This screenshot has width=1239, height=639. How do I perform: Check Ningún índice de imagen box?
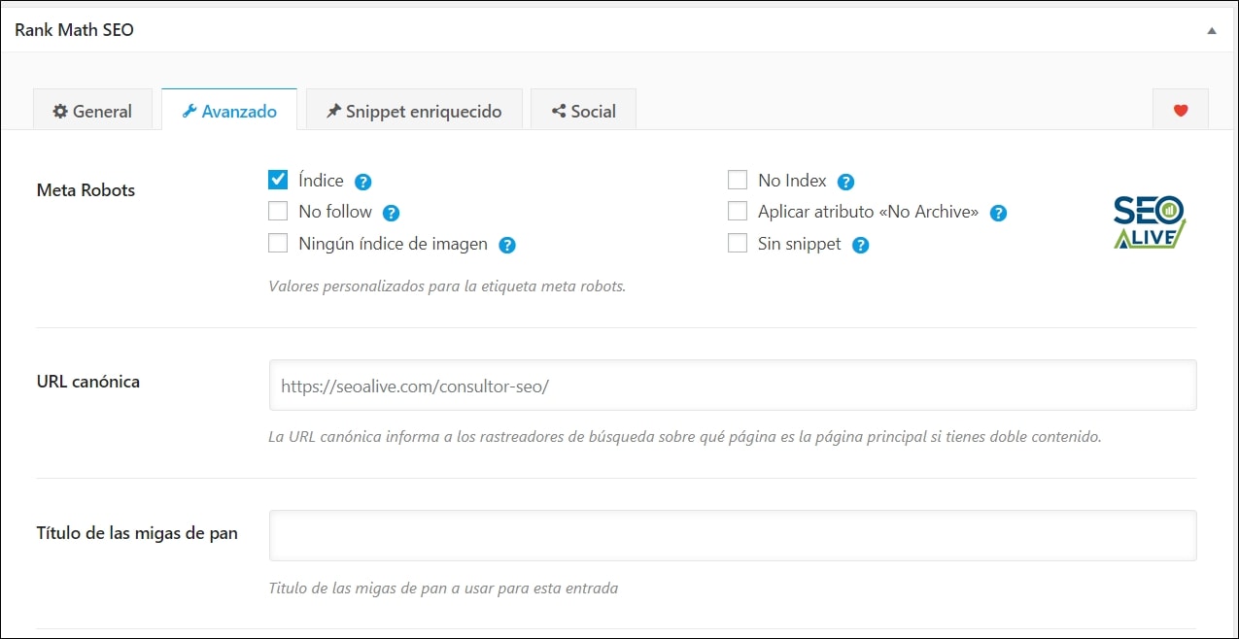(x=278, y=244)
